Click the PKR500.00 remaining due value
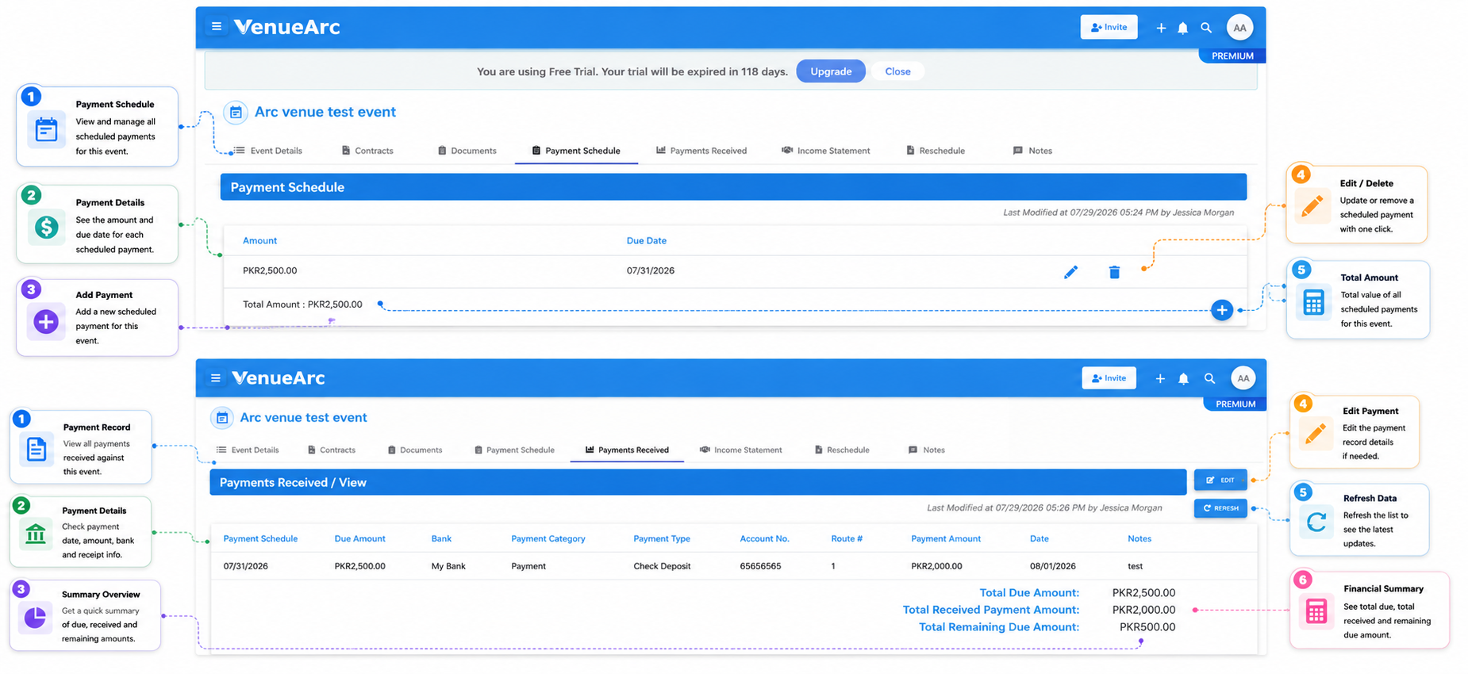1468x674 pixels. [x=1147, y=627]
